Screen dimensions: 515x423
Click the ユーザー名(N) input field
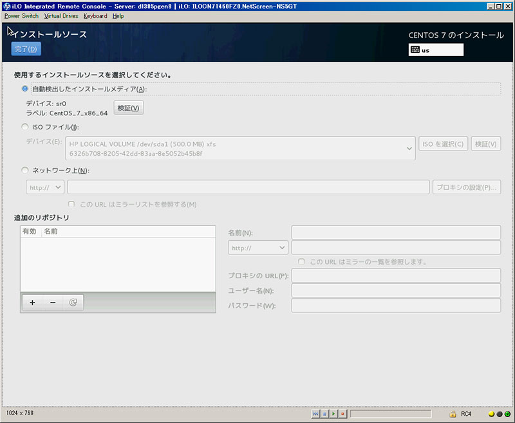[x=396, y=290]
